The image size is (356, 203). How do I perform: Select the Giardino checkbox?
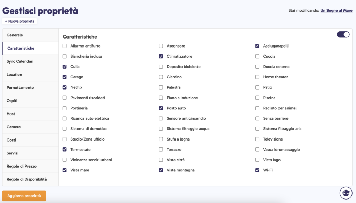(x=161, y=77)
